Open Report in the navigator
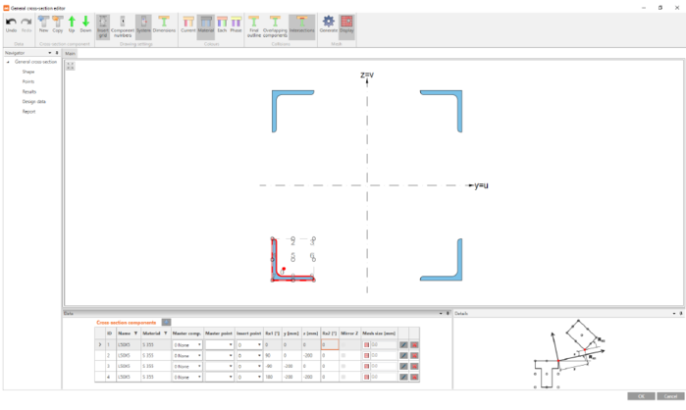This screenshot has height=410, width=686. [x=28, y=112]
